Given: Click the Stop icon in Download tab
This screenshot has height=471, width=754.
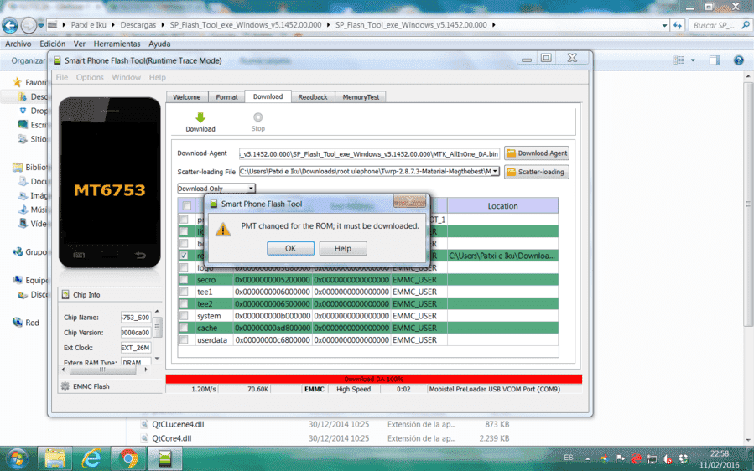Looking at the screenshot, I should point(258,117).
